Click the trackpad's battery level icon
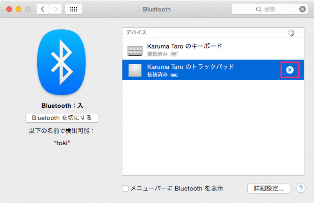 pyautogui.click(x=174, y=75)
